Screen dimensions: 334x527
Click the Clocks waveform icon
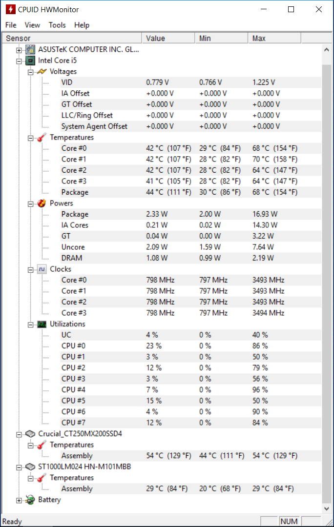[x=42, y=269]
